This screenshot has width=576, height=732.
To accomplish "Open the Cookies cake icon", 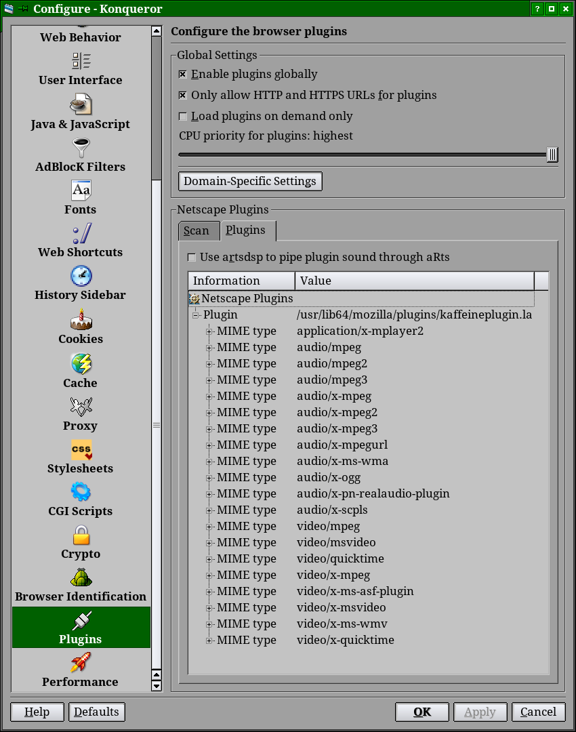I will [81, 319].
